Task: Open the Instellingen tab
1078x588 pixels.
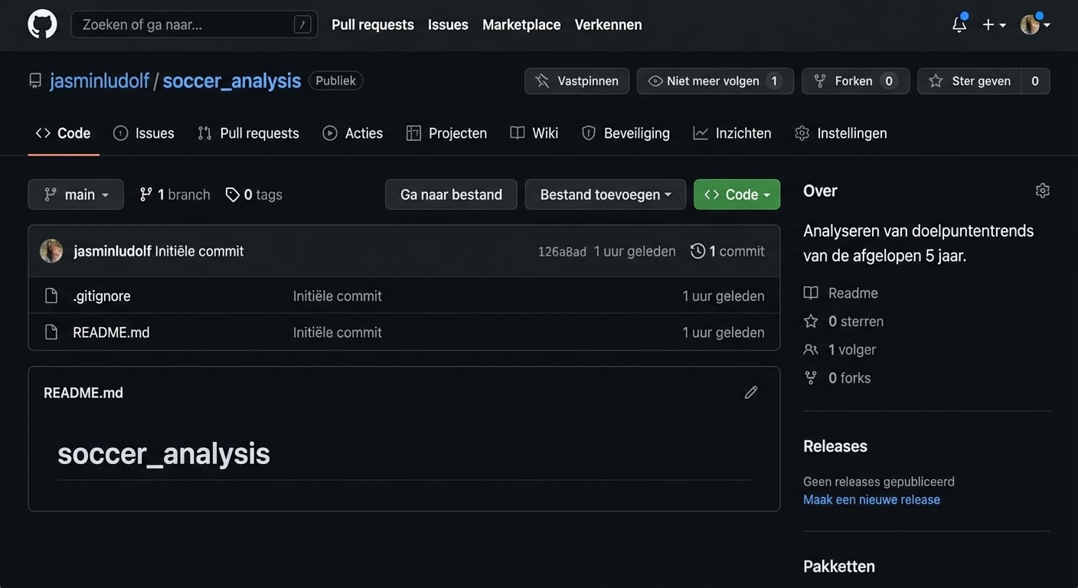Action: [841, 133]
